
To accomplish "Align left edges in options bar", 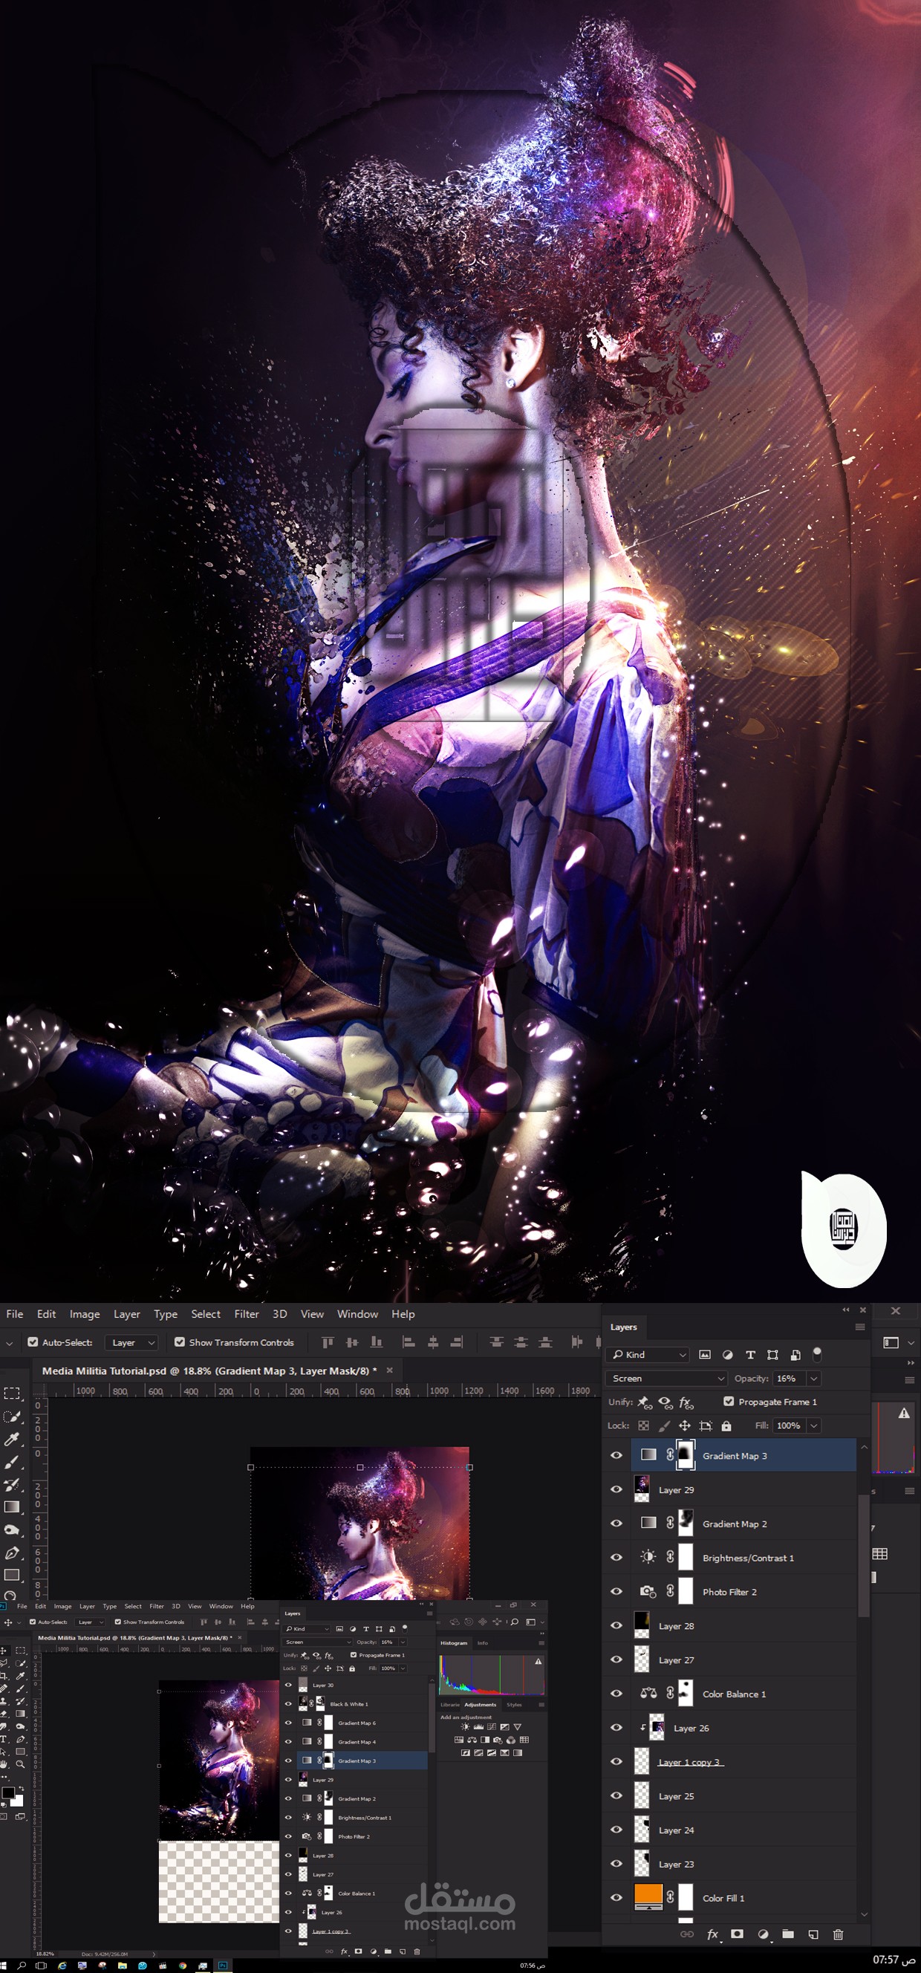I will tap(409, 1342).
